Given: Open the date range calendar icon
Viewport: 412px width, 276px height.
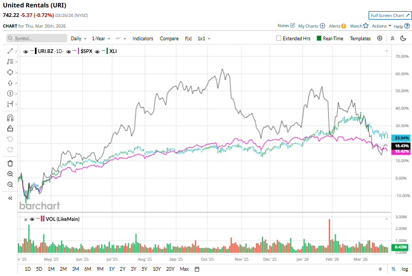Looking at the screenshot, I should (197, 269).
